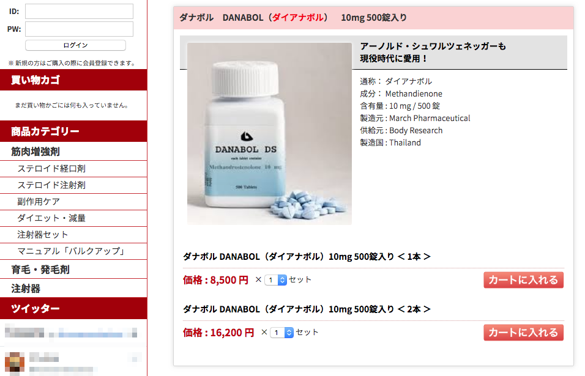Open 育毛・発毛剤 category
Image resolution: width=585 pixels, height=376 pixels.
point(40,270)
